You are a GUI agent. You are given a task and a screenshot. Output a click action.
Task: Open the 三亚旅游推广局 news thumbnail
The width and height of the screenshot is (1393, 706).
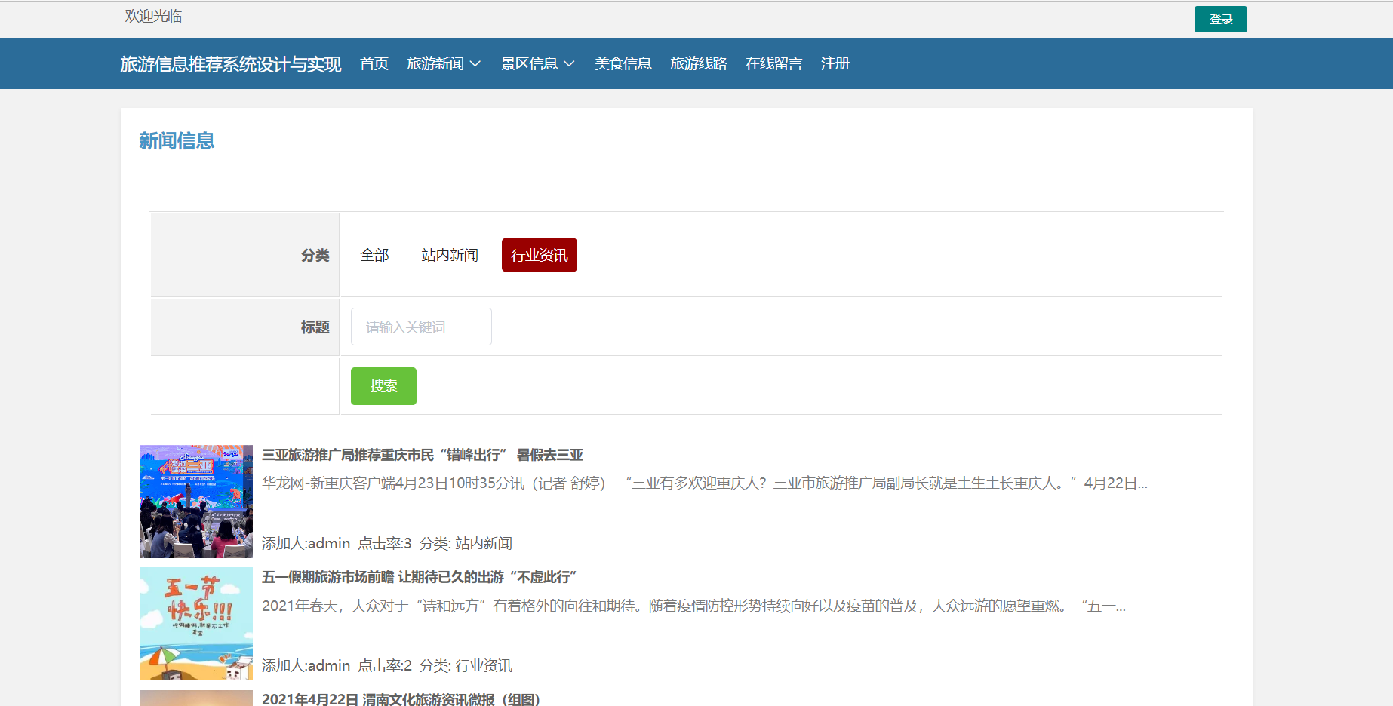[x=196, y=502]
